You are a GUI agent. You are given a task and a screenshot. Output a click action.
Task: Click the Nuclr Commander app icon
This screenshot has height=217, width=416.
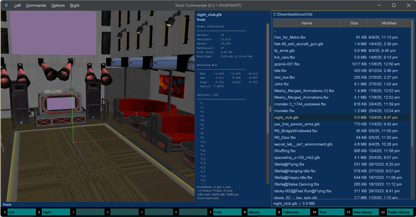6,5
